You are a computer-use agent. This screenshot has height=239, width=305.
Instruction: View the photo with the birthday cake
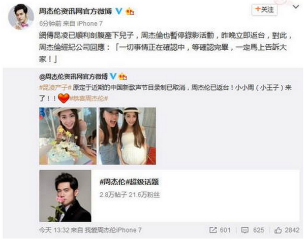pyautogui.click(x=68, y=136)
